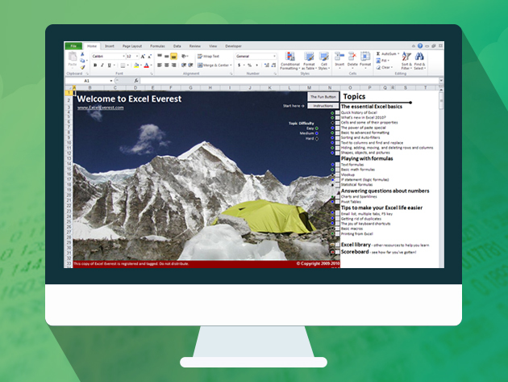Image resolution: width=508 pixels, height=382 pixels.
Task: Toggle Bold formatting
Action: 95,65
